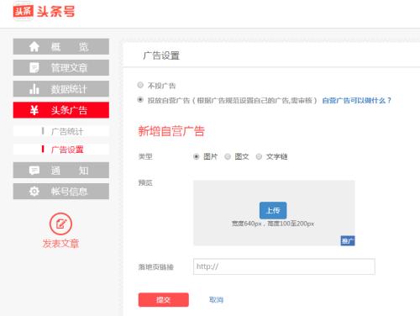The height and width of the screenshot is (316, 420).
Task: Select the 头条广告 menu item
Action: (61, 110)
